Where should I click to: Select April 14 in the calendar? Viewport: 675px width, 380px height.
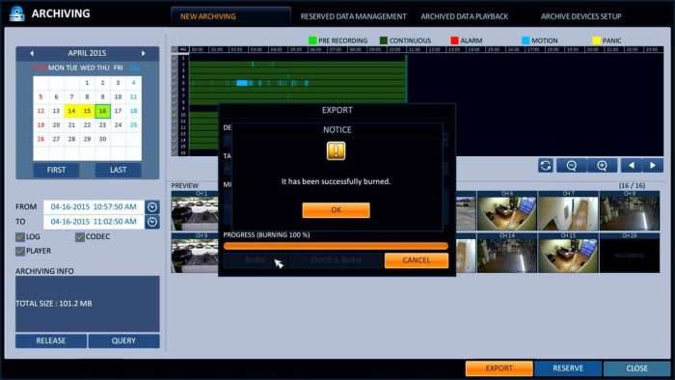(71, 111)
